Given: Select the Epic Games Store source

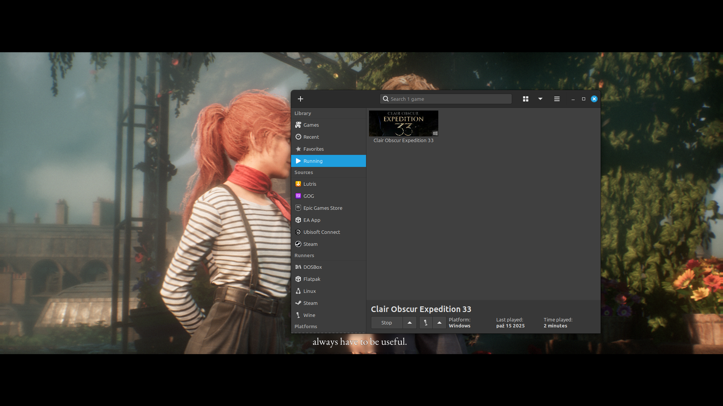Looking at the screenshot, I should [323, 208].
